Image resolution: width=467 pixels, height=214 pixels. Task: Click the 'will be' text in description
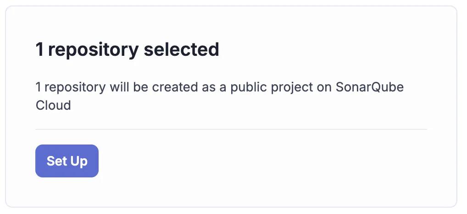[129, 87]
